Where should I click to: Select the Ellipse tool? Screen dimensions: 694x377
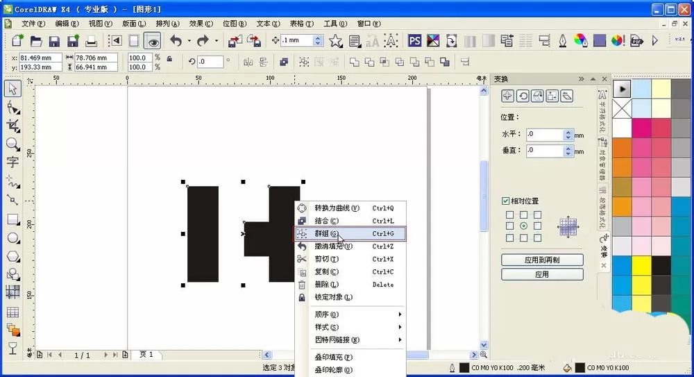(x=12, y=238)
